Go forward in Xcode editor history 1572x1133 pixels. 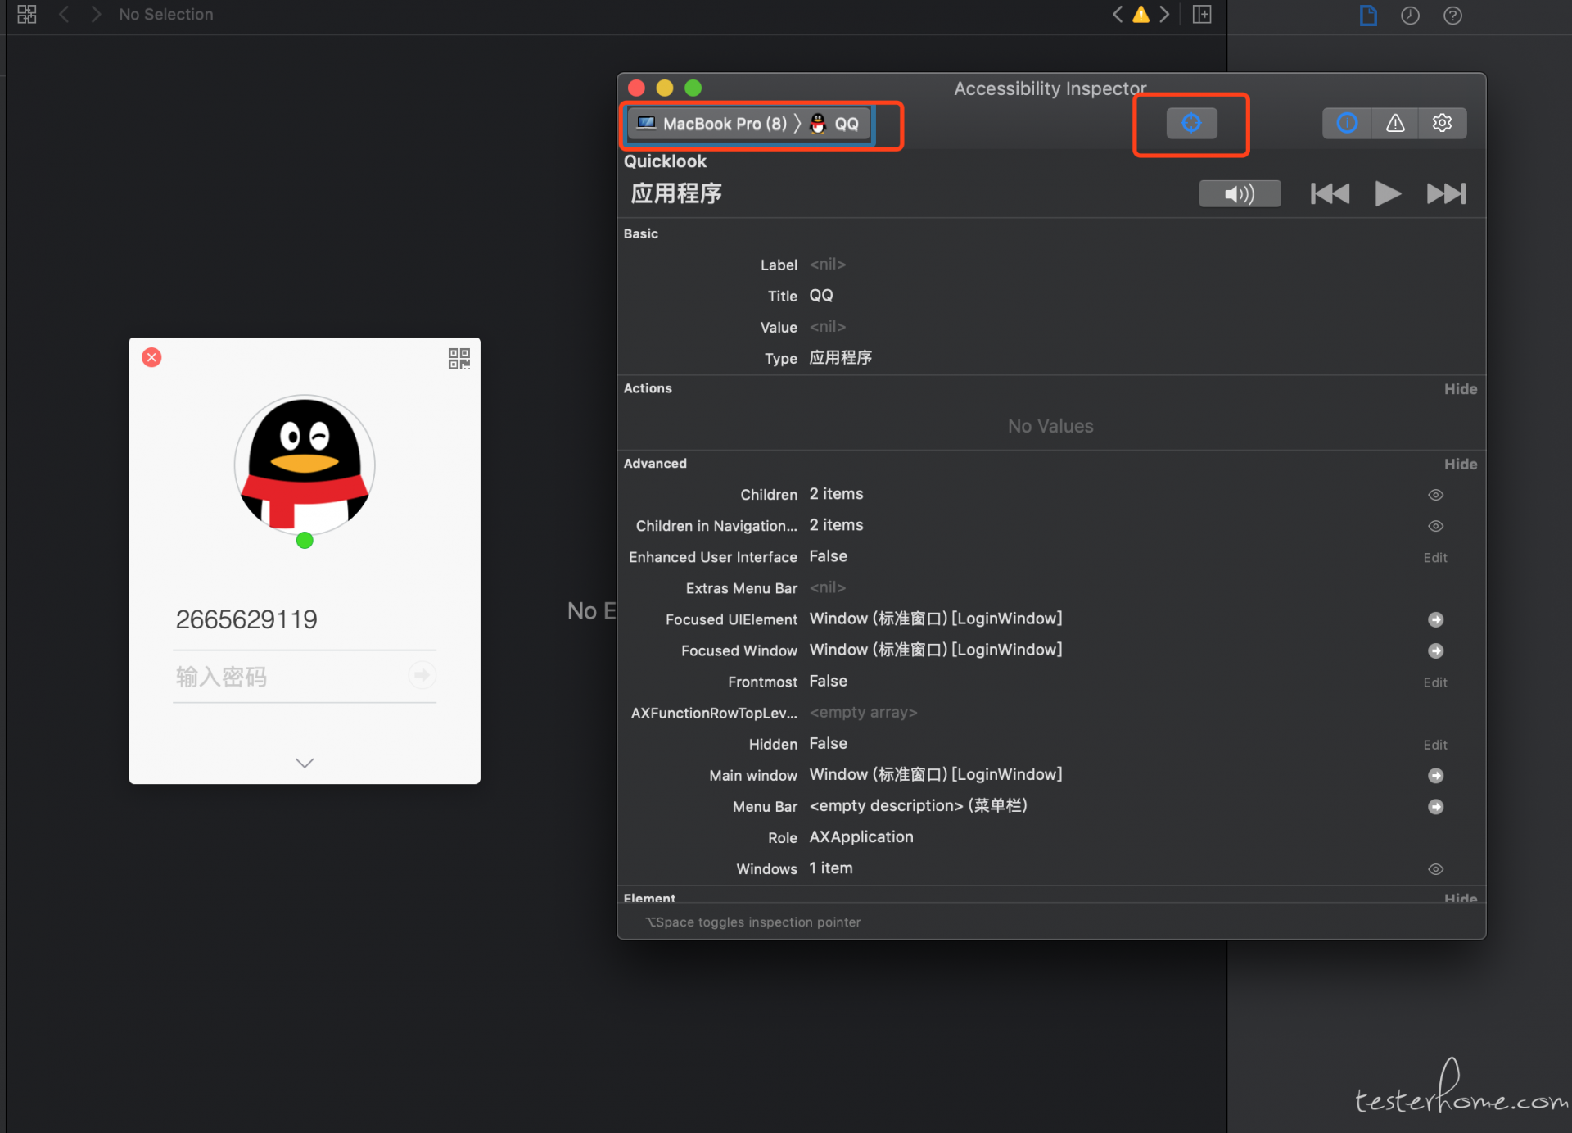(96, 14)
